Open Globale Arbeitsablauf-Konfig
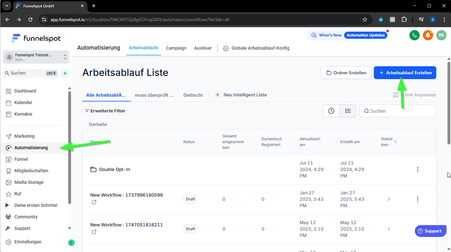This screenshot has width=451, height=252. click(256, 48)
